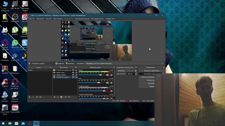The height and width of the screenshot is (126, 225).
Task: Lock the Захват игры source
Action: click(x=76, y=72)
